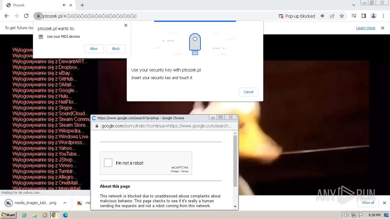Open reCAPTCHA Privacy link
Screen dimensions: 390x219
(x=175, y=171)
